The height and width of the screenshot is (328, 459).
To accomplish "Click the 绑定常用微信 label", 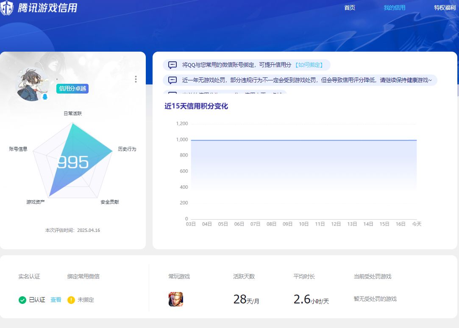I will (83, 276).
